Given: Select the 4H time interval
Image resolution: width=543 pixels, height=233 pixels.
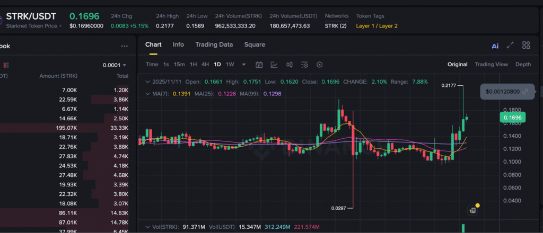Looking at the screenshot, I should click(205, 65).
